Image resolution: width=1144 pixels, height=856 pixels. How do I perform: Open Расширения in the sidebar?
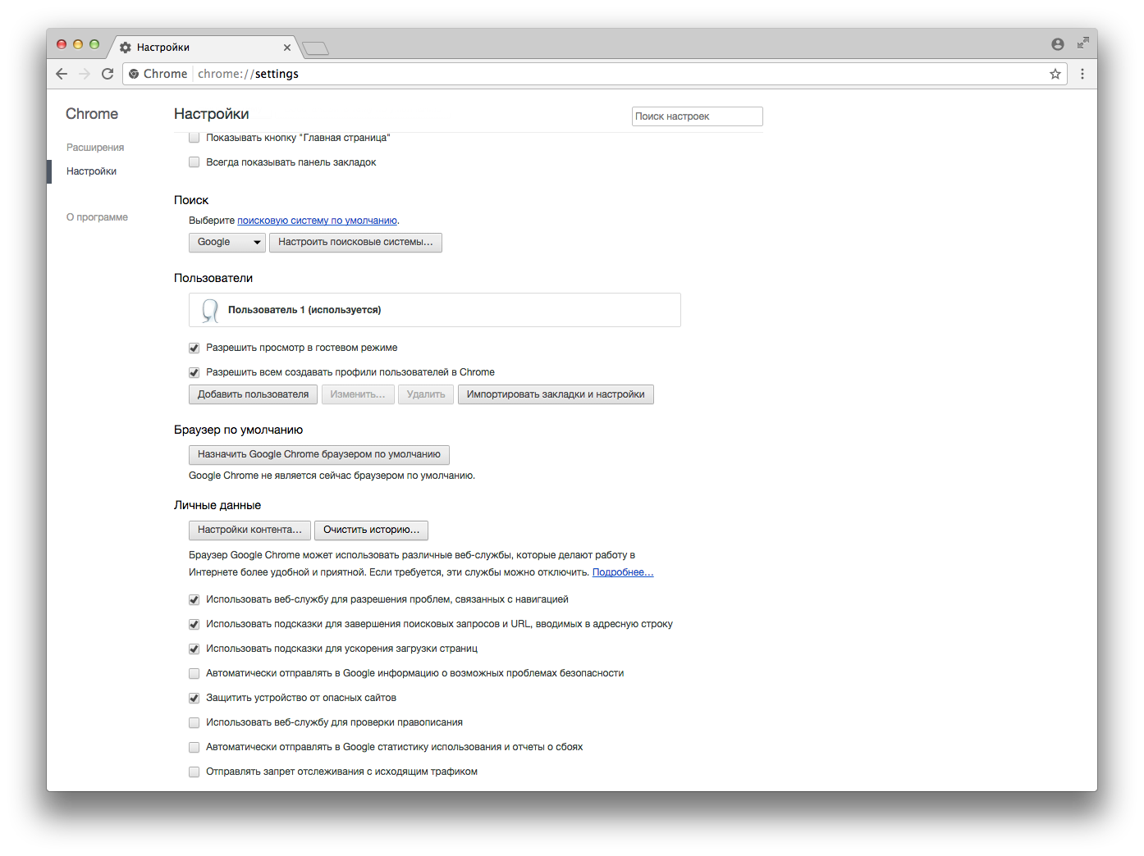(95, 148)
